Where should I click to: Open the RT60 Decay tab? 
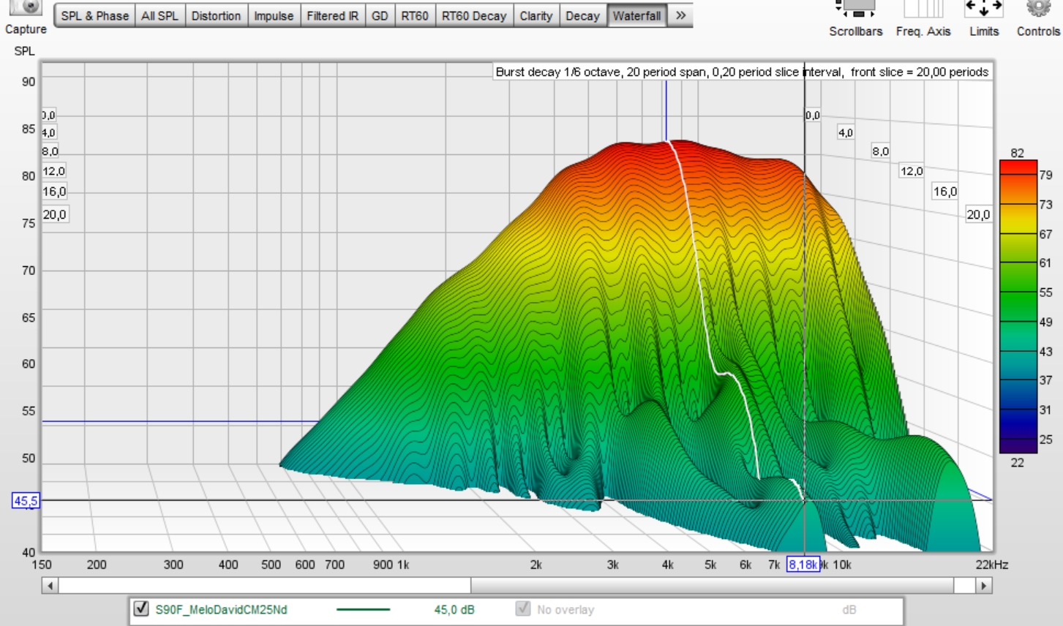coord(473,15)
